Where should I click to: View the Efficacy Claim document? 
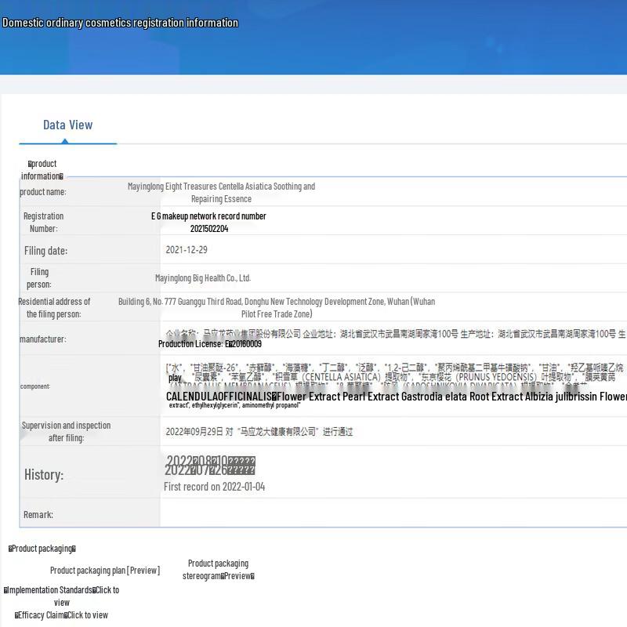[61, 615]
